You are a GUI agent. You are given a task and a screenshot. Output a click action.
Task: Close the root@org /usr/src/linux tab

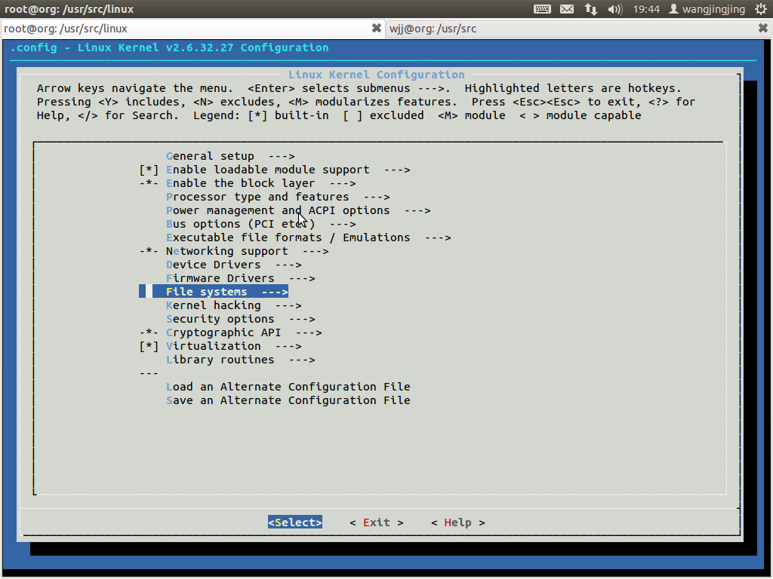point(376,28)
